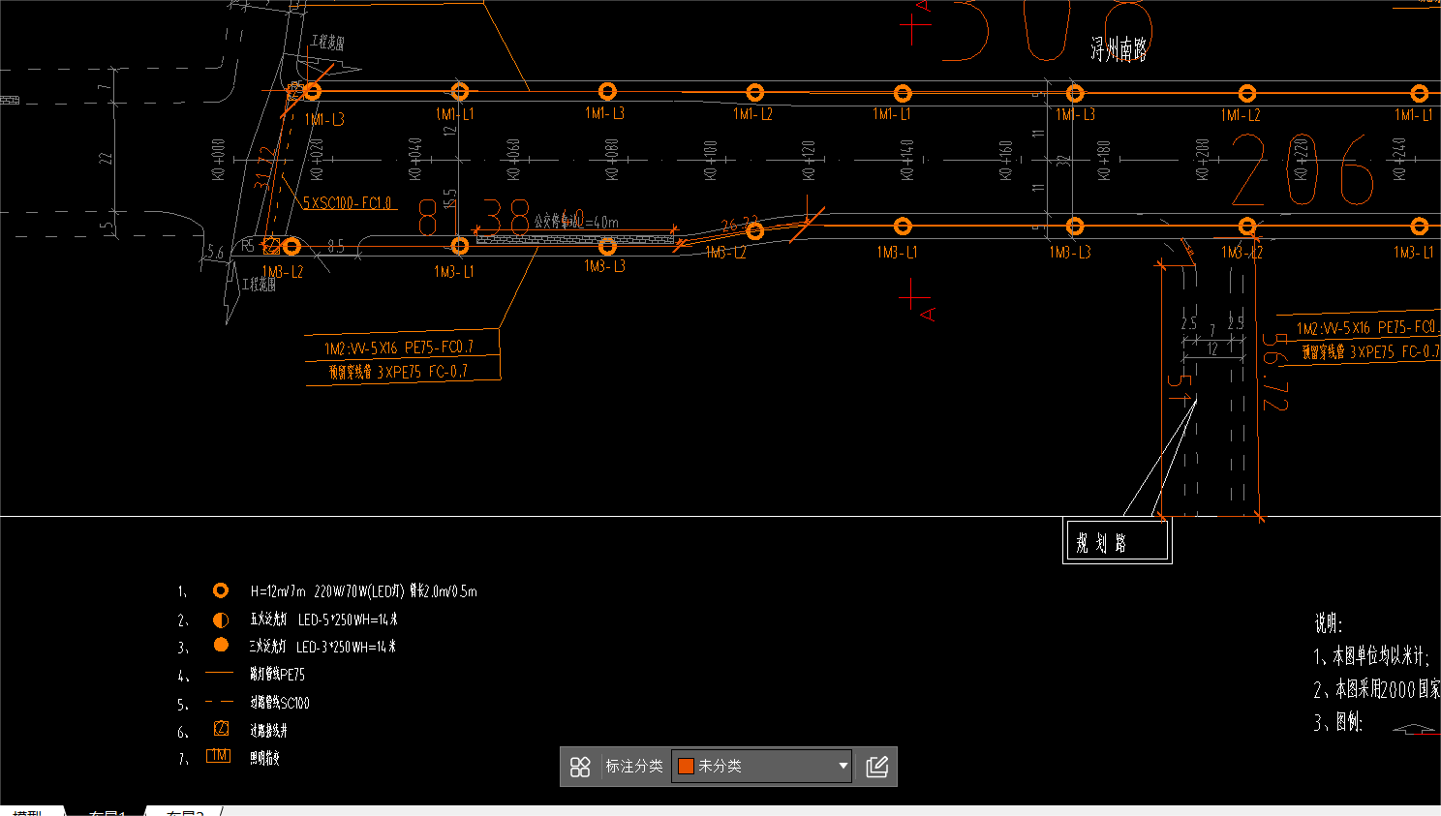Screen dimensions: 1441x816
Task: Switch to the 布局2 tab
Action: click(x=184, y=811)
